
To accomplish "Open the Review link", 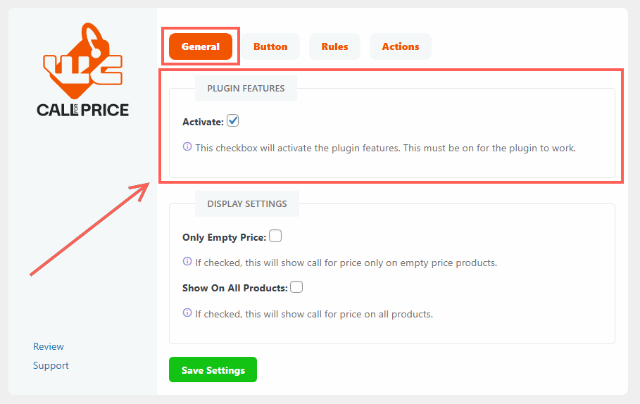I will 48,346.
